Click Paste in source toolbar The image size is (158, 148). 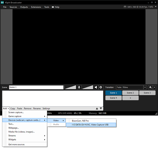[19, 108]
